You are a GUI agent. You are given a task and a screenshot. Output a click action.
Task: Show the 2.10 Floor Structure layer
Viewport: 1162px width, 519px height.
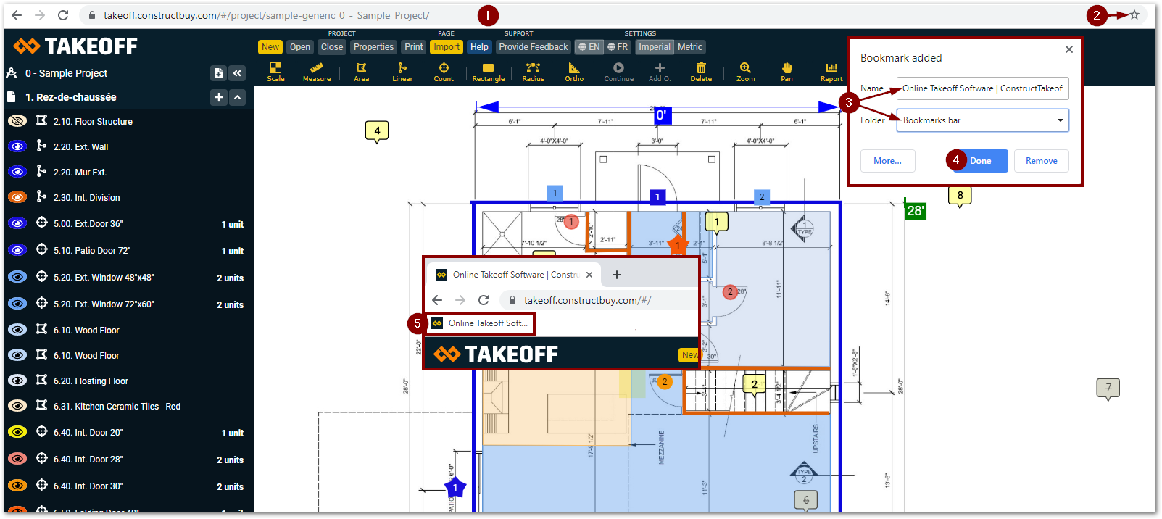tap(17, 121)
